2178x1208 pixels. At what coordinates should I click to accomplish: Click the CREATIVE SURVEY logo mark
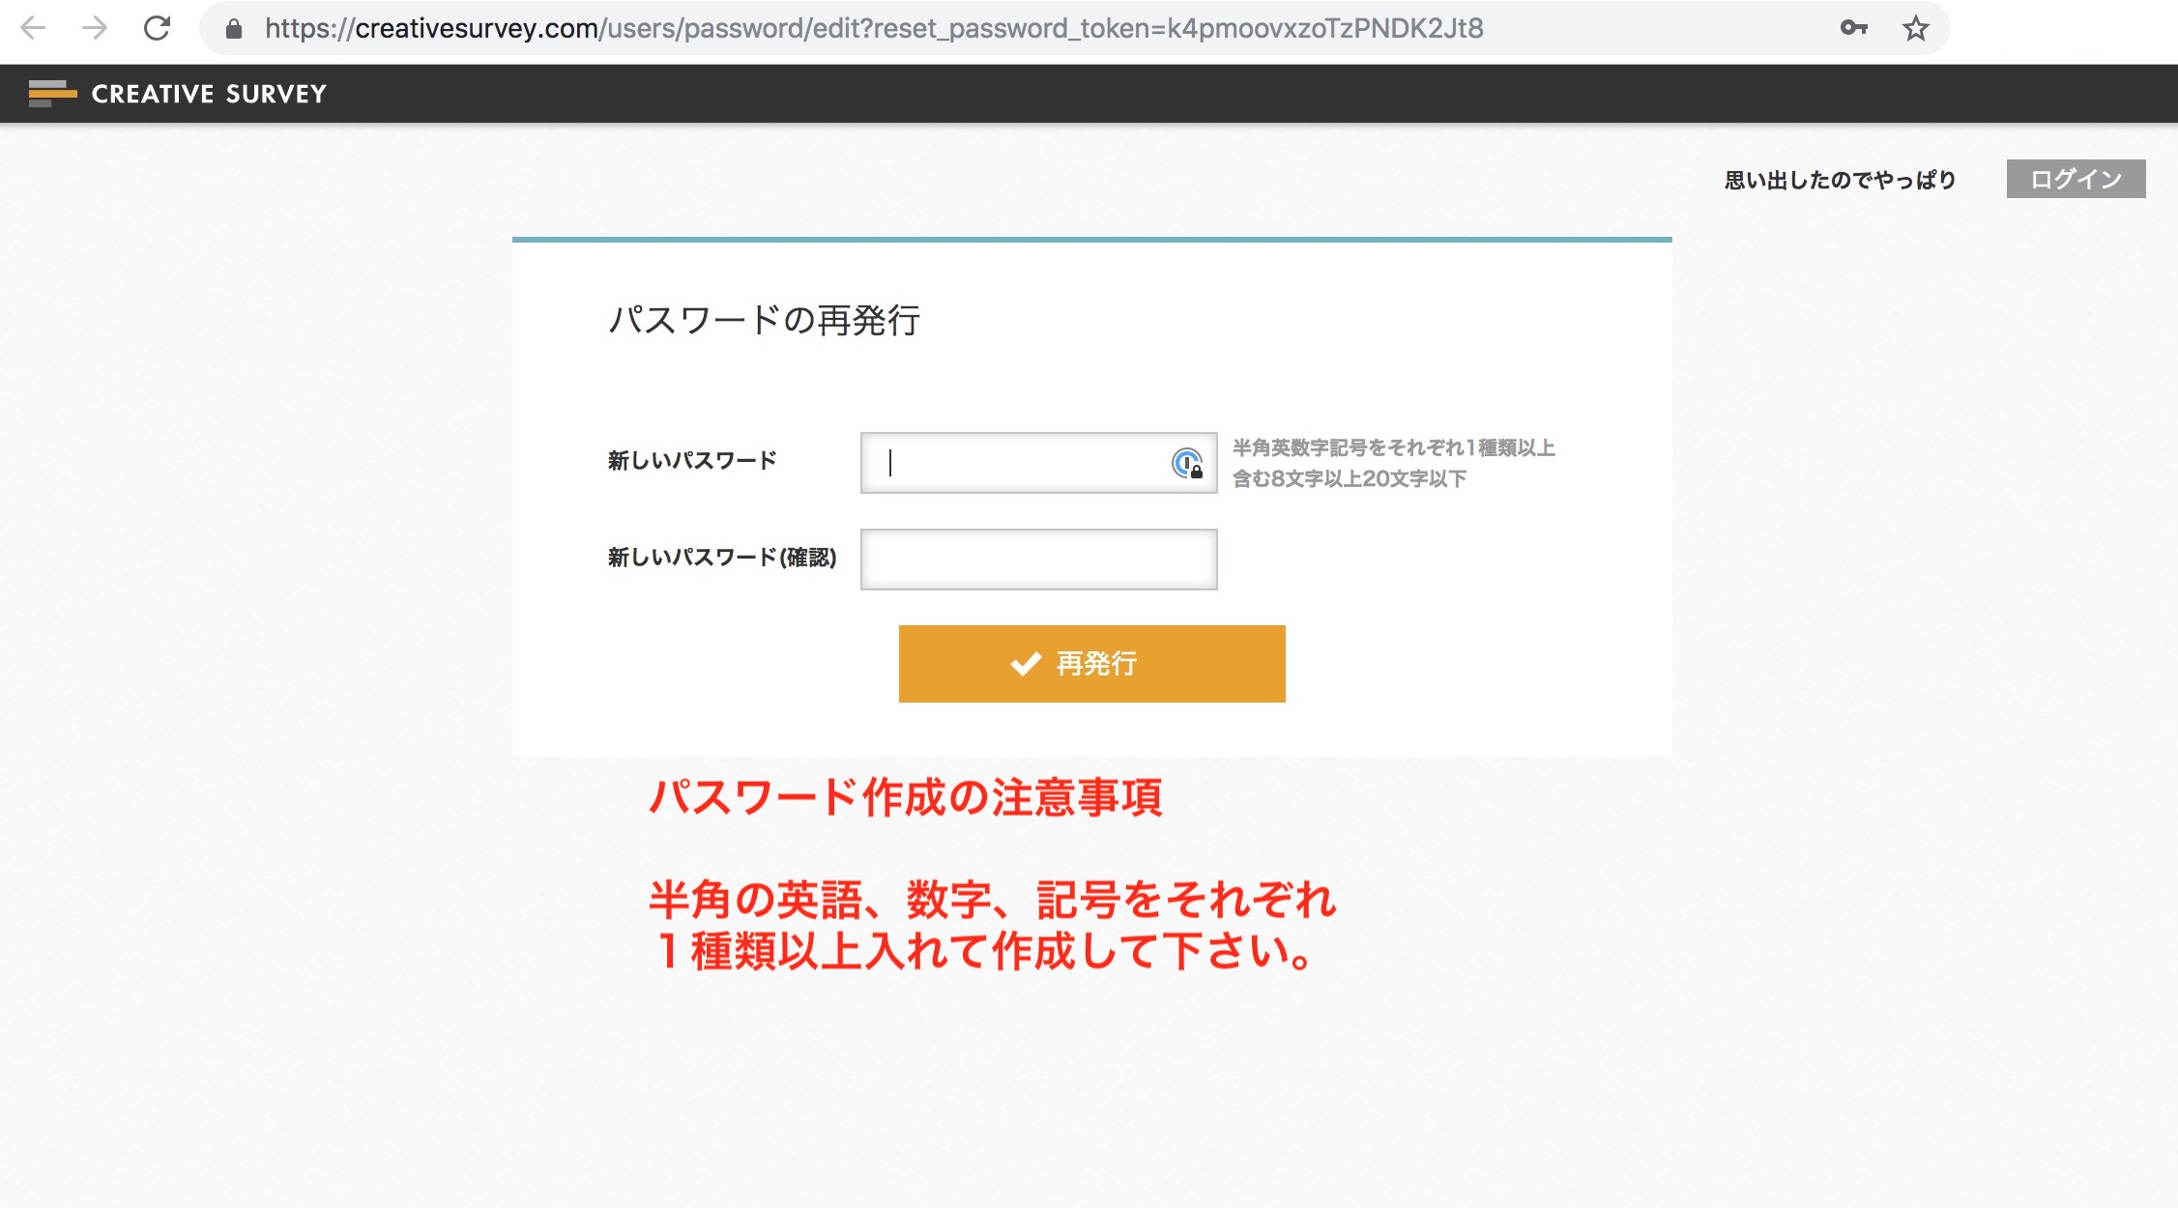pos(51,94)
